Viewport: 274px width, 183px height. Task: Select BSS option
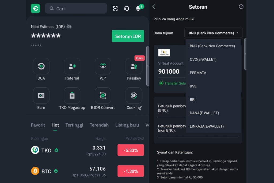(213, 86)
